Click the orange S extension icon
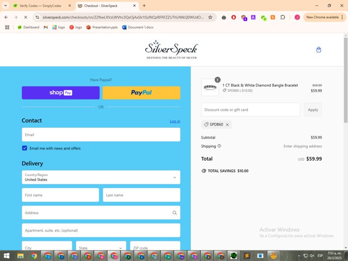This screenshot has width=348, height=261. (273, 17)
